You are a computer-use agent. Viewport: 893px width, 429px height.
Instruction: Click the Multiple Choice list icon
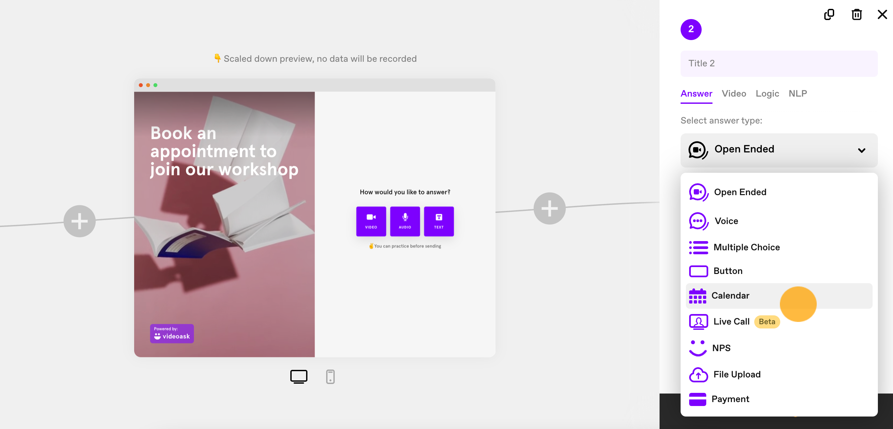point(698,248)
